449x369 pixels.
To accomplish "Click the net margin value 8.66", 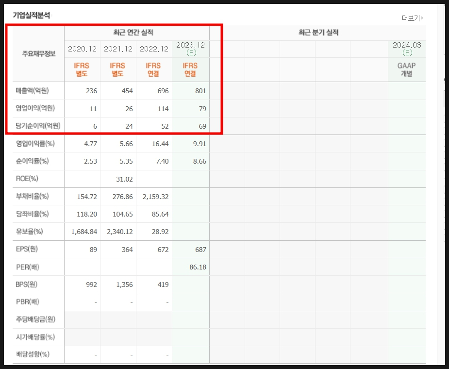I will pyautogui.click(x=200, y=161).
